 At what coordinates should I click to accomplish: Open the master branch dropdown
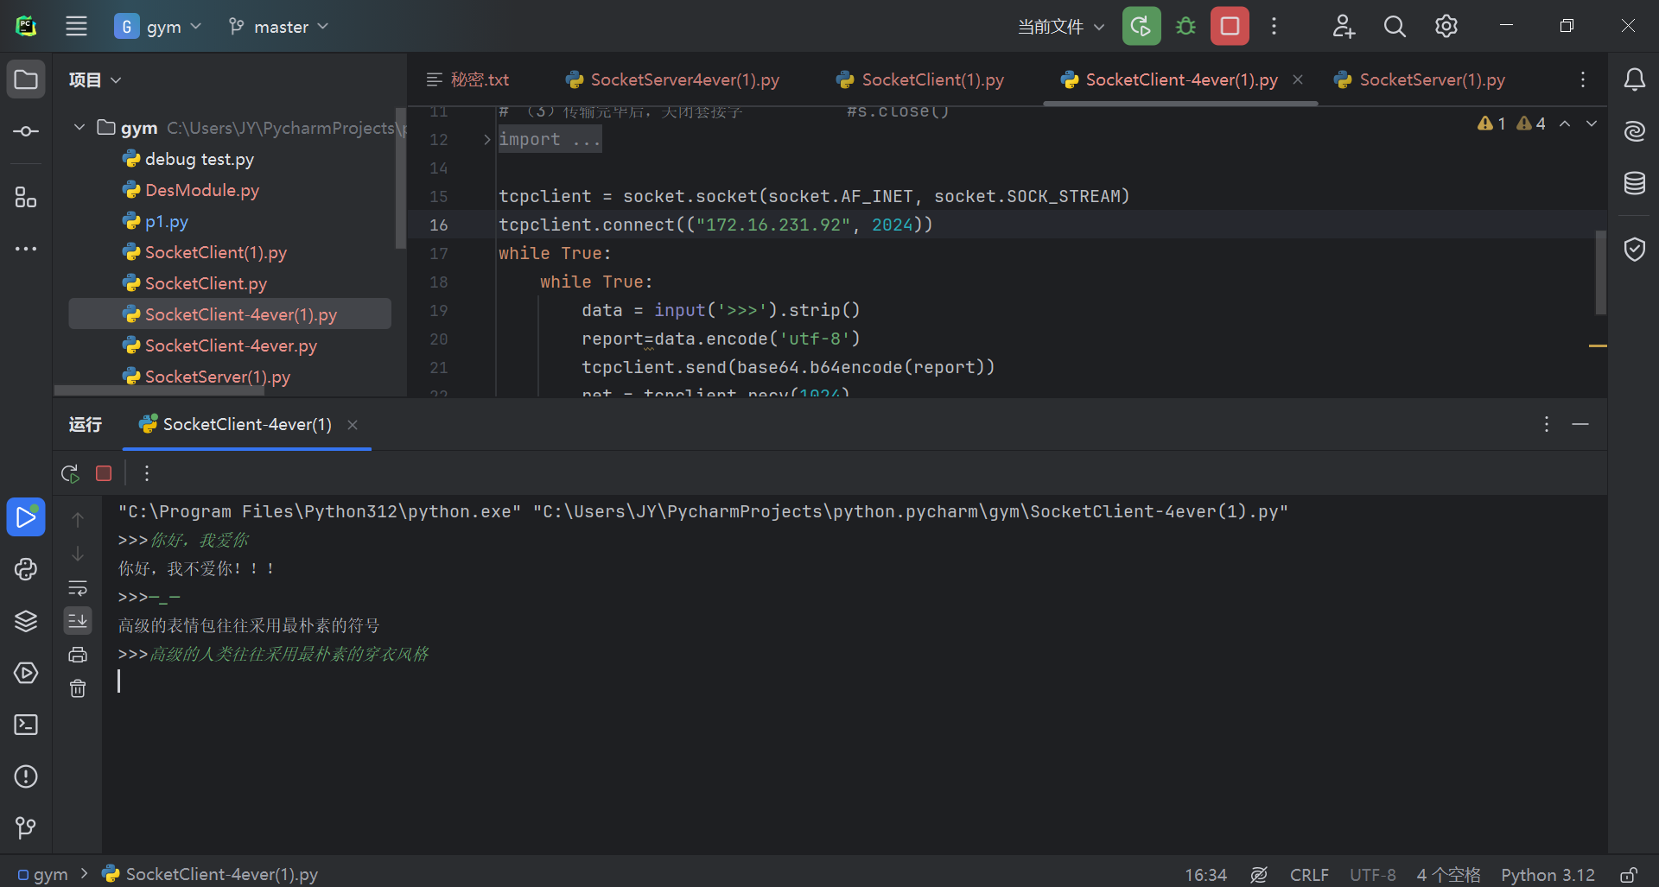click(278, 26)
